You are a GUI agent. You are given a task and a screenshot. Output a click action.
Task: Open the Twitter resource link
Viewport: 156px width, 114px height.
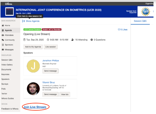pyautogui.click(x=4, y=94)
